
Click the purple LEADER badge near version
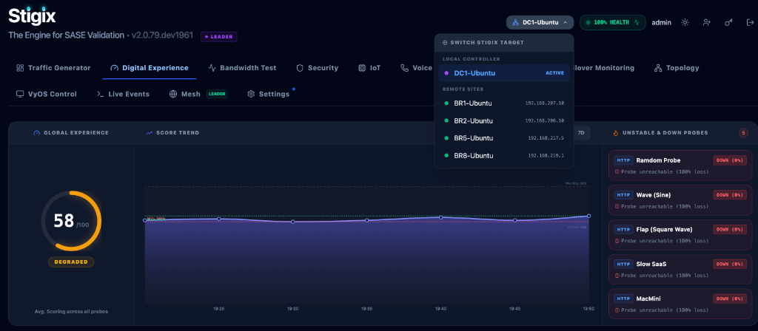click(x=219, y=37)
